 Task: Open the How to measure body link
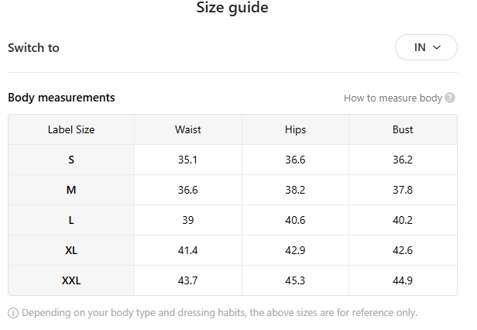pyautogui.click(x=393, y=98)
